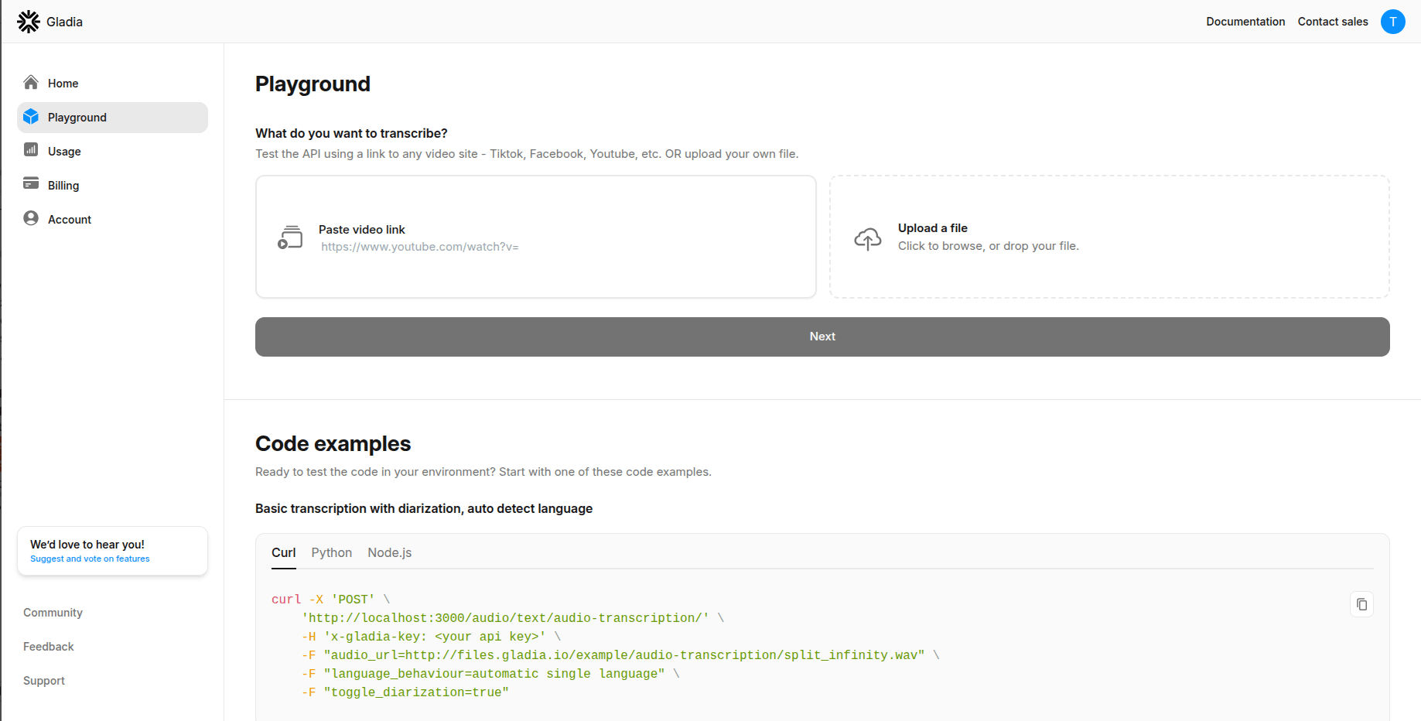1421x721 pixels.
Task: Click the cloud upload icon
Action: [x=868, y=239]
